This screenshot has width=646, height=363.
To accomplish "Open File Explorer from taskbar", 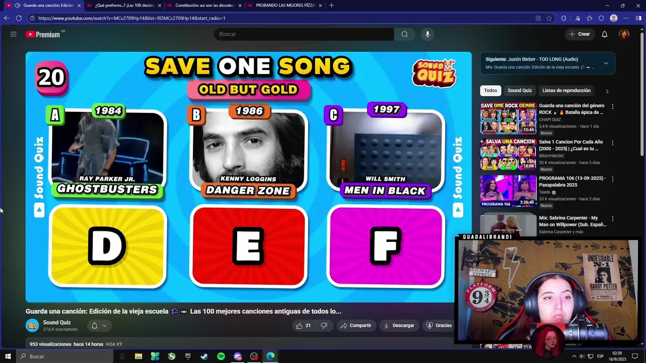I will [x=138, y=356].
